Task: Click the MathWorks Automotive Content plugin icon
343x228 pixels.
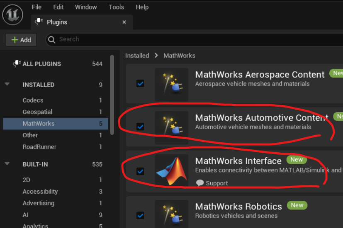Action: [x=172, y=128]
